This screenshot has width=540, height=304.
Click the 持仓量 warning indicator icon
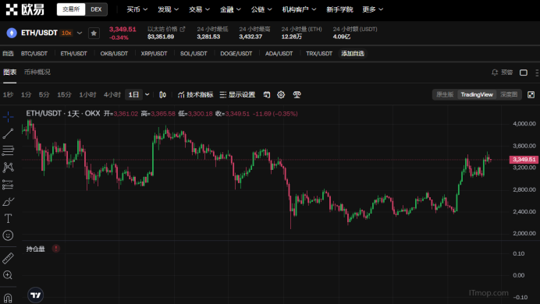click(x=56, y=249)
